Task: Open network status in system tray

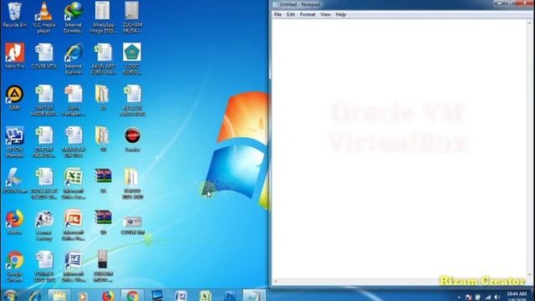Action: (x=488, y=298)
